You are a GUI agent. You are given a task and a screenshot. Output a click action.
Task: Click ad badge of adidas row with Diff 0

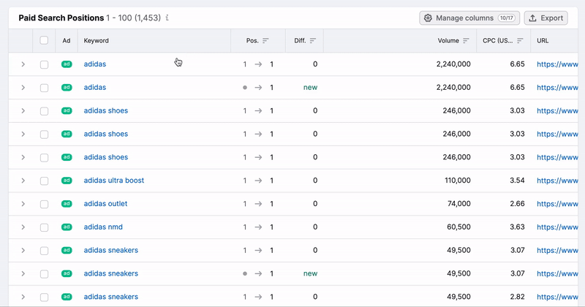(67, 64)
